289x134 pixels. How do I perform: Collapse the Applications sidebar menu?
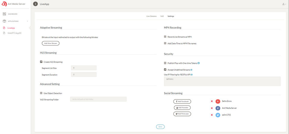tap(27, 21)
